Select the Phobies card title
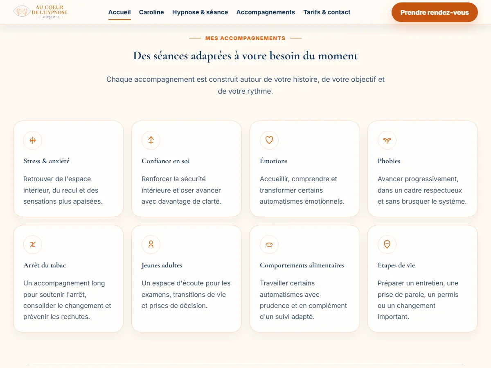Image resolution: width=491 pixels, height=368 pixels. click(389, 161)
